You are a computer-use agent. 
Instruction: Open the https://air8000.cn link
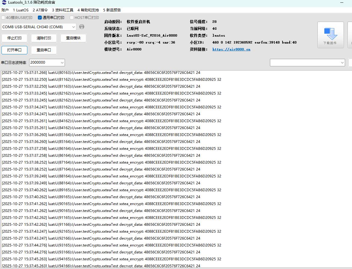(x=231, y=49)
